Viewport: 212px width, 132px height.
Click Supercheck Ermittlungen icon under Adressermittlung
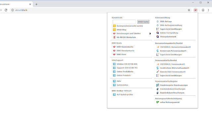coord(158,29)
